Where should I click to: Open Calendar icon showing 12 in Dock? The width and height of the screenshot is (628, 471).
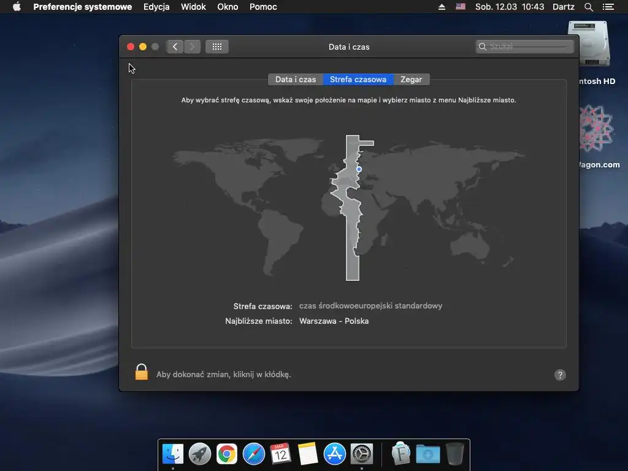280,454
